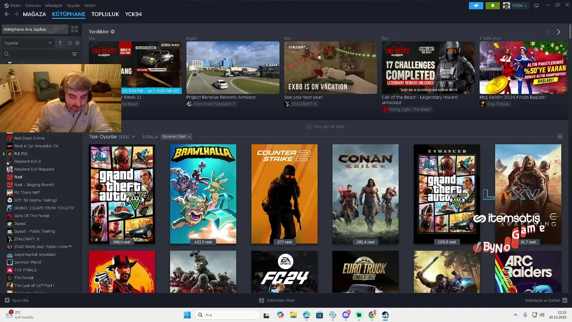This screenshot has width=572, height=322.
Task: Open İndirmeleri Yönet downloads icon
Action: [x=262, y=300]
